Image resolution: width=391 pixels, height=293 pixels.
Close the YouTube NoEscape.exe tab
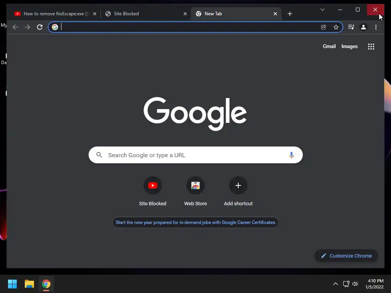click(x=95, y=14)
